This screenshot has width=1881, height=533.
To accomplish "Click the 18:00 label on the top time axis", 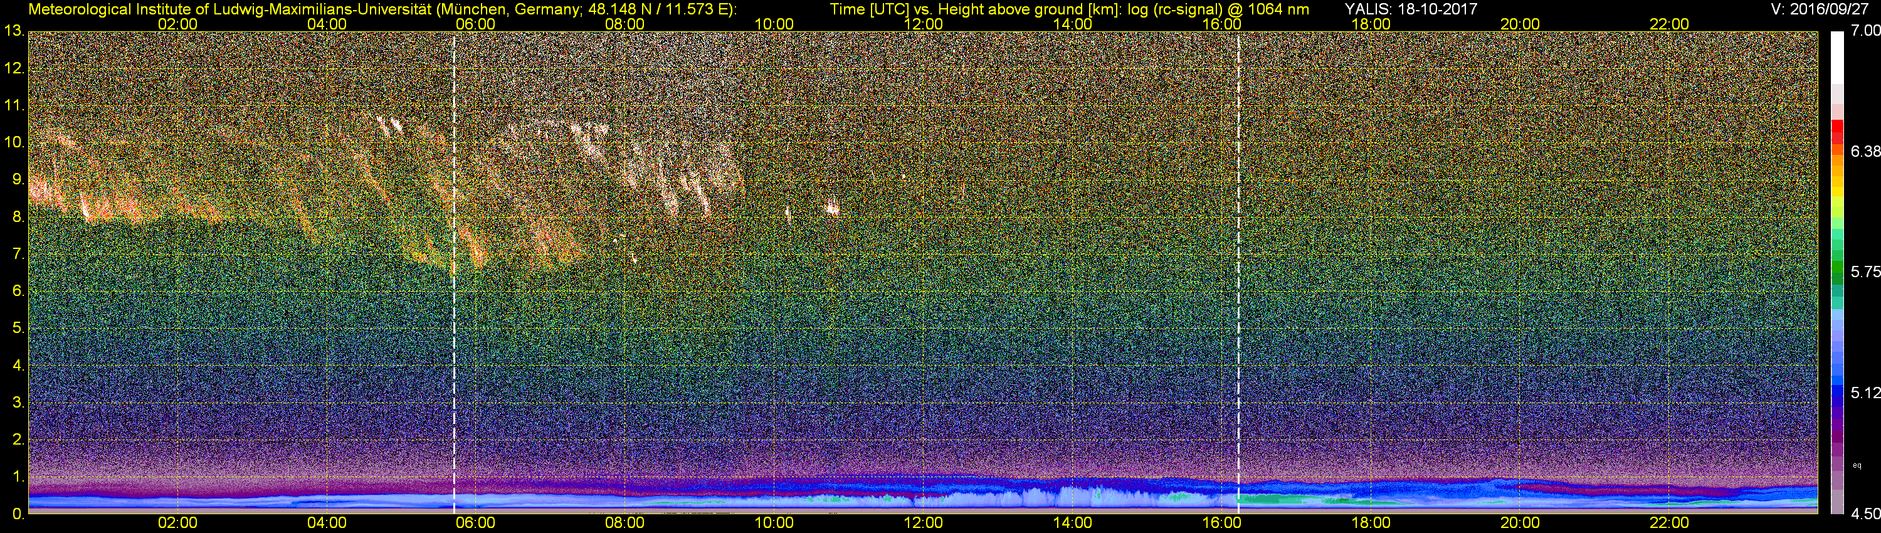I will (x=1371, y=24).
